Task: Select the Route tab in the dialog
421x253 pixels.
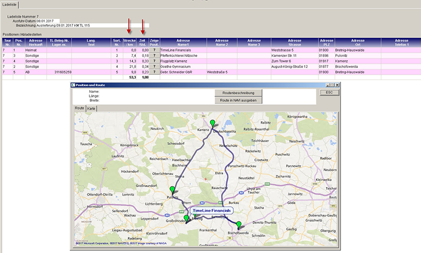Action: 79,108
